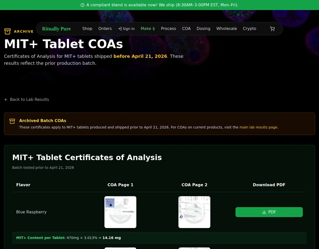Click the clock icon in the top banner
This screenshot has height=249, width=319.
(x=82, y=5)
